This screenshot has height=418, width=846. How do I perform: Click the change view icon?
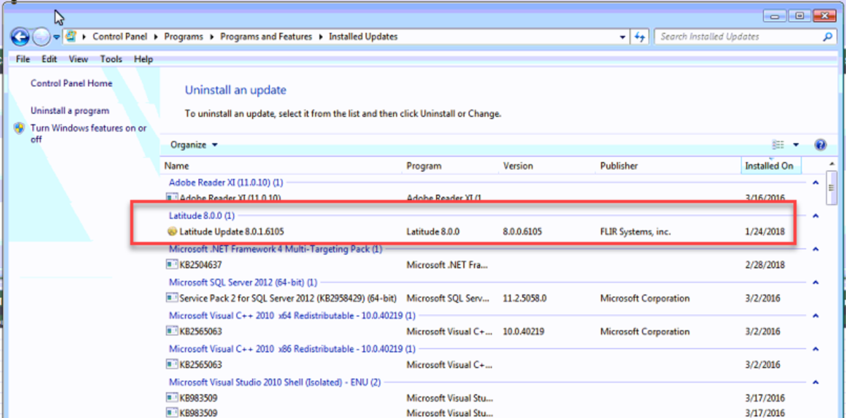[778, 145]
